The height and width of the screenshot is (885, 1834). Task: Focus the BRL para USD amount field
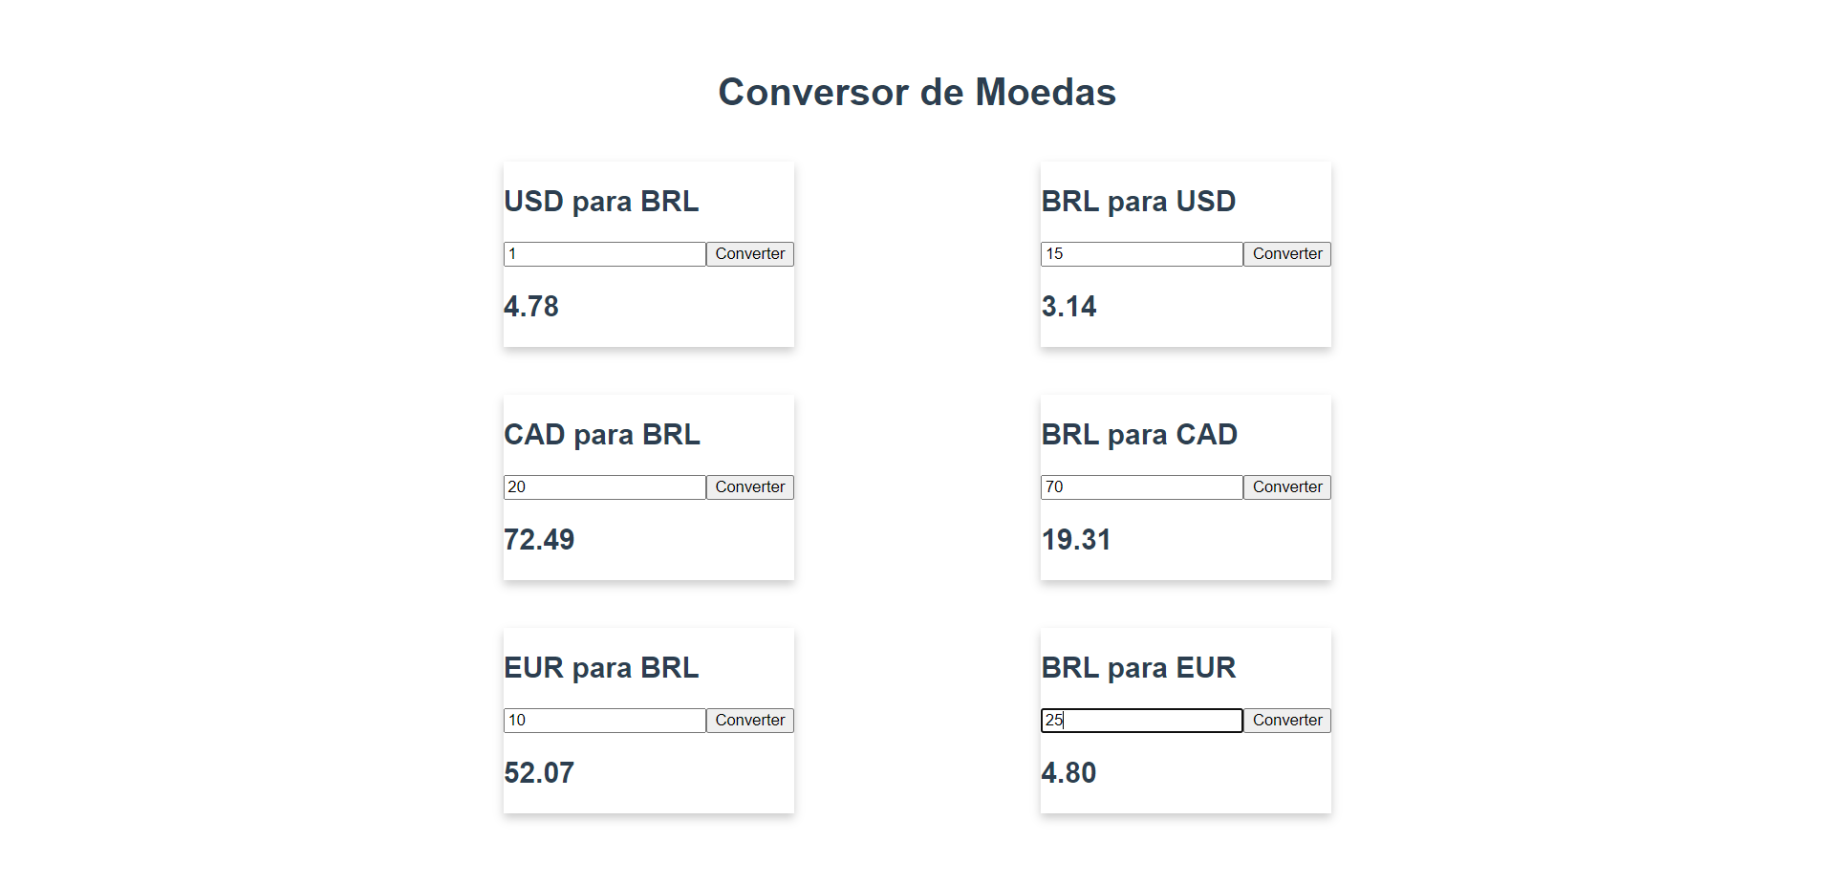pyautogui.click(x=1142, y=254)
